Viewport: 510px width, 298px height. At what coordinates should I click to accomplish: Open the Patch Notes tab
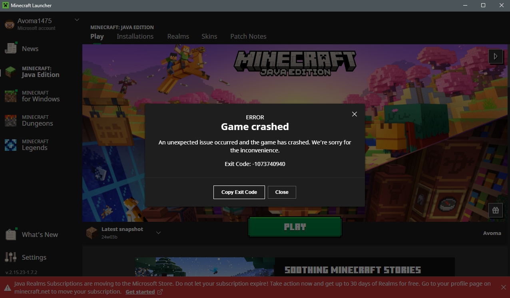tap(248, 36)
